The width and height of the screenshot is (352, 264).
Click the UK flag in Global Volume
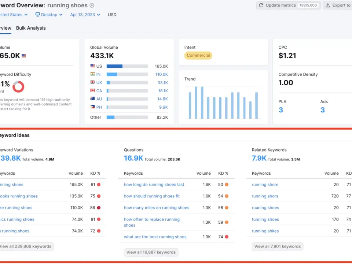click(92, 82)
